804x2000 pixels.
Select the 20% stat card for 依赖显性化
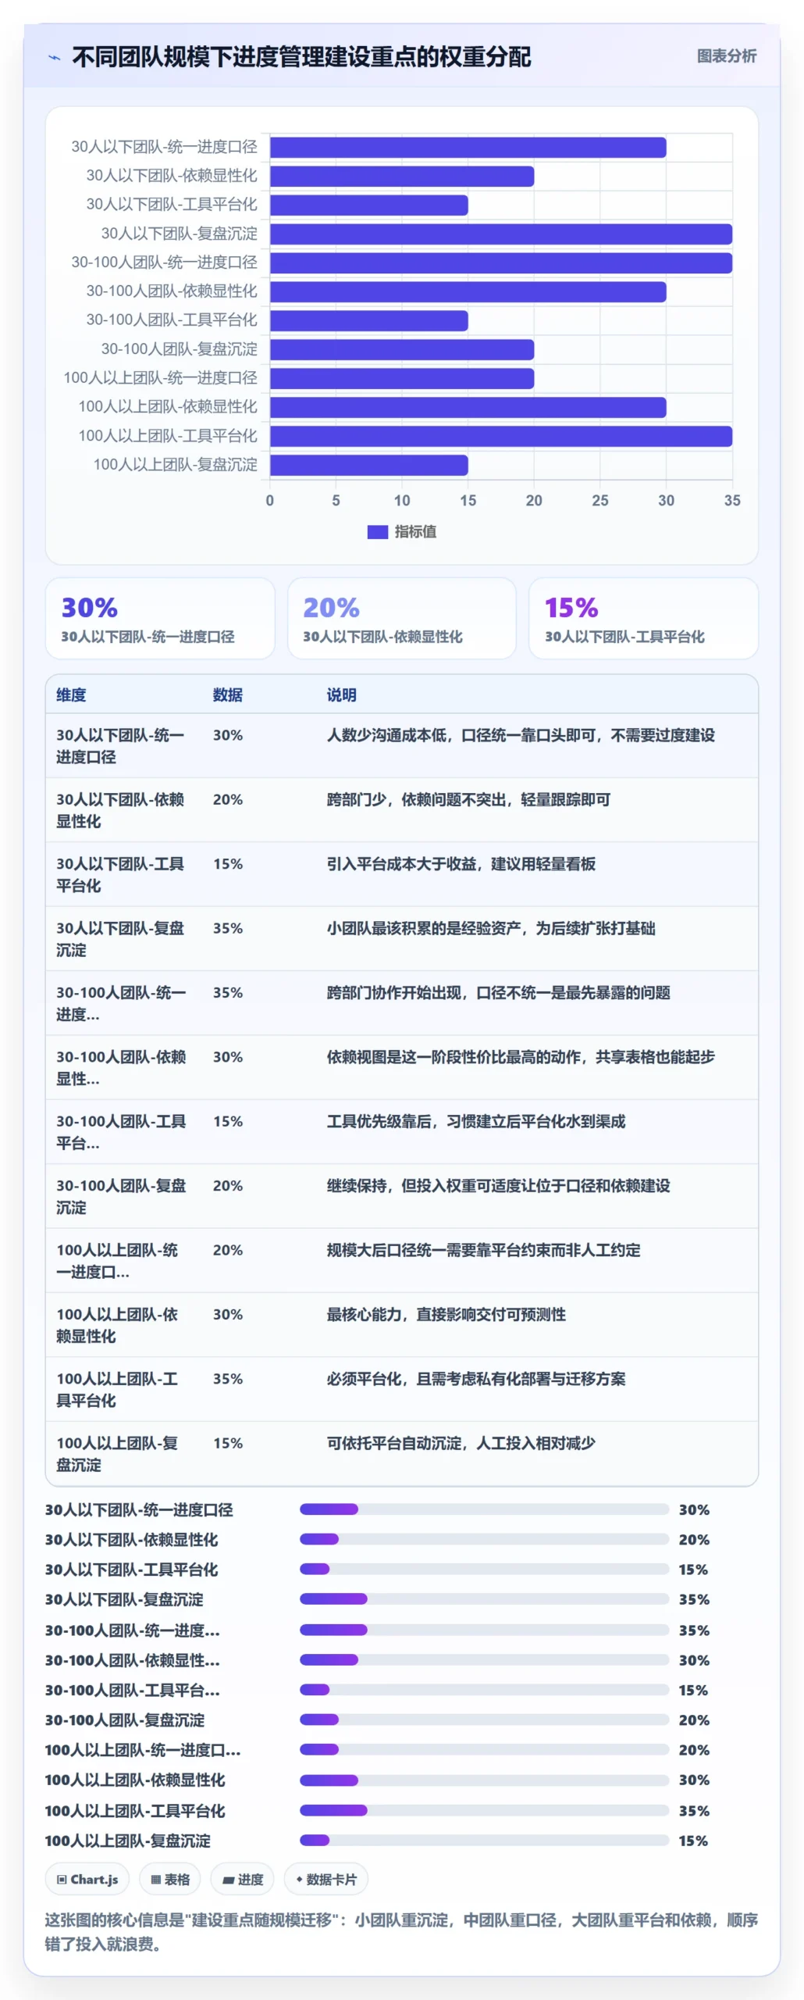(402, 619)
